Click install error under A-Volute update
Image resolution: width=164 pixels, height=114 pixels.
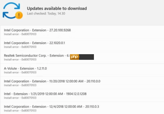(x=20, y=73)
